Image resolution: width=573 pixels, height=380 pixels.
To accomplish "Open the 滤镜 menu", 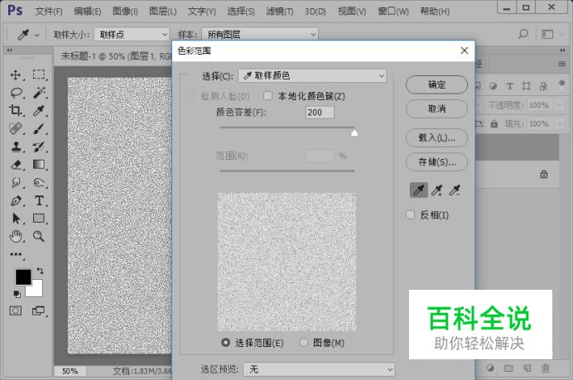I will click(x=280, y=12).
